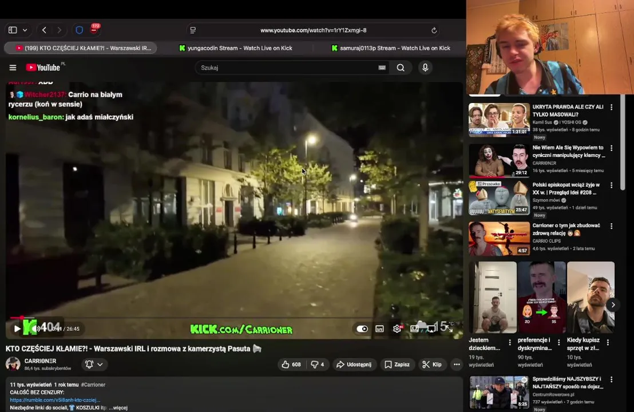Viewport: 634px width, 412px height.
Task: Open the Kiedy kupisz sprzęt short thumbnail
Action: pos(591,297)
